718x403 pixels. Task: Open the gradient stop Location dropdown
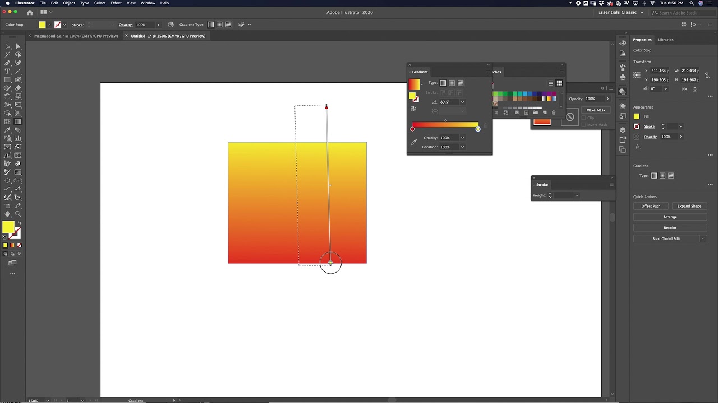pyautogui.click(x=462, y=147)
